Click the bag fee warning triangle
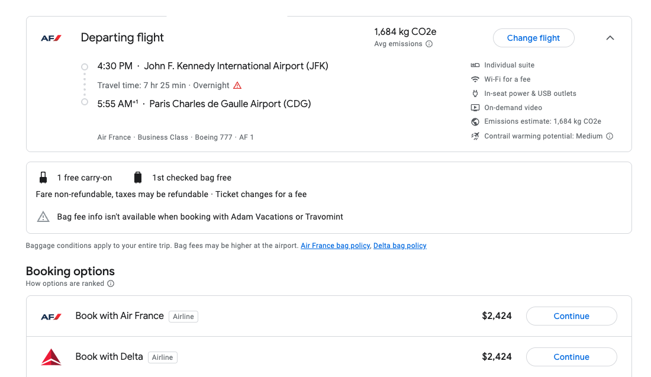Viewport: 651px width, 377px height. (x=43, y=217)
